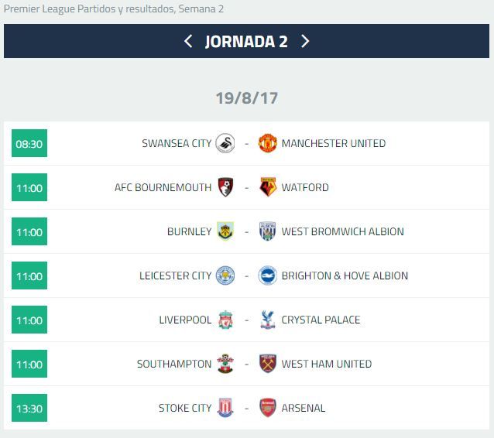This screenshot has height=438, width=494.
Task: Select the Liverpool club badge
Action: point(225,320)
